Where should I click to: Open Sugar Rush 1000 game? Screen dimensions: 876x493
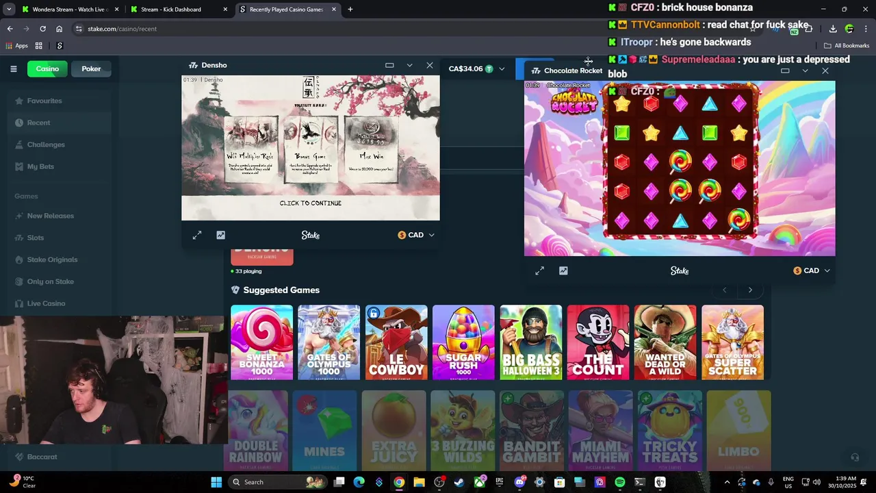point(463,342)
